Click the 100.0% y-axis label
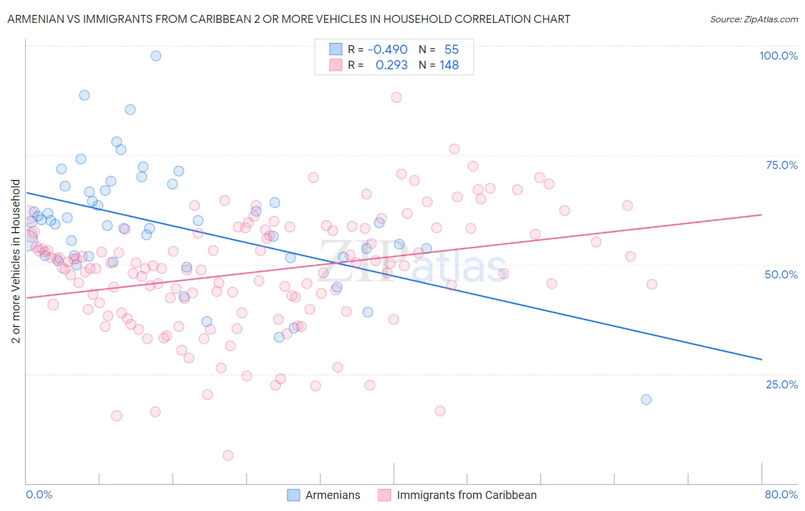Screen dimensions: 805x511 pos(778,56)
